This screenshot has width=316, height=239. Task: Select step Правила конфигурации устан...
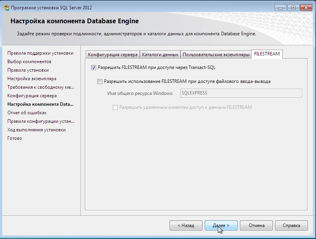41,121
